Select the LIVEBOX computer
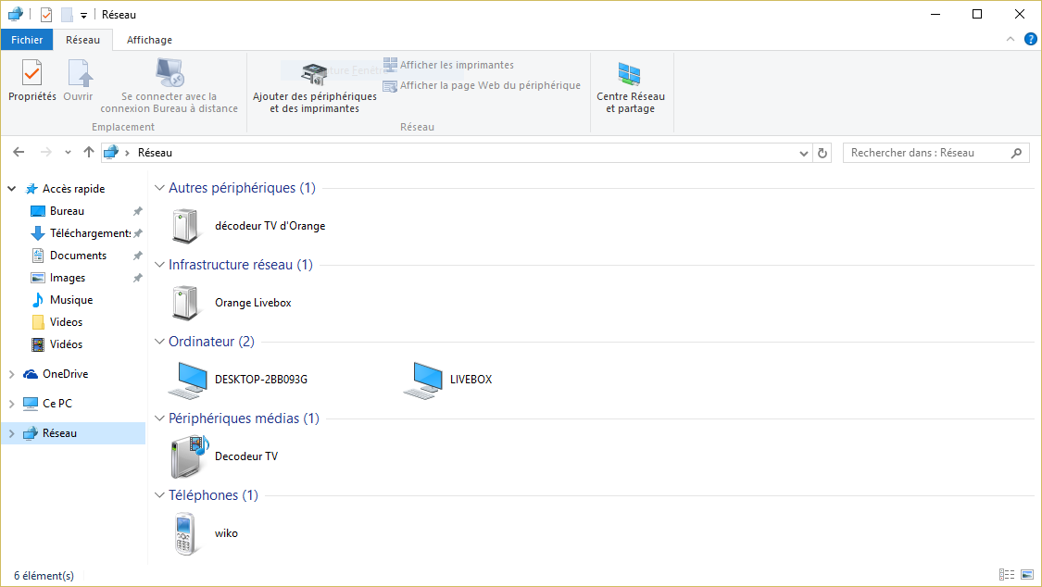This screenshot has width=1042, height=587. tap(448, 380)
